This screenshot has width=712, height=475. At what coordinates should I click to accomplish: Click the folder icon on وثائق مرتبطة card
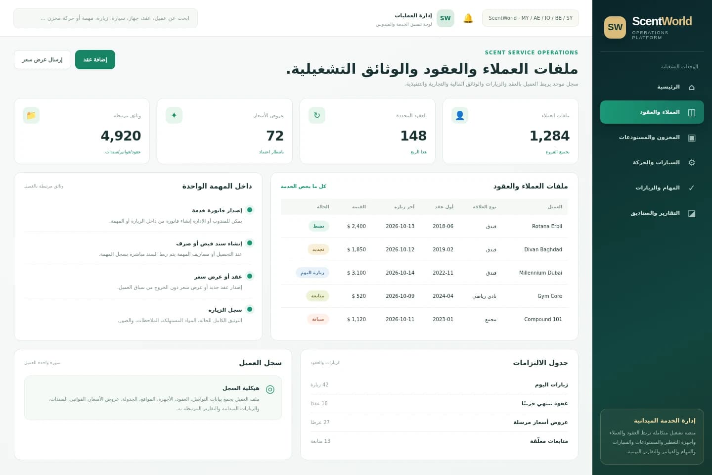click(x=31, y=115)
